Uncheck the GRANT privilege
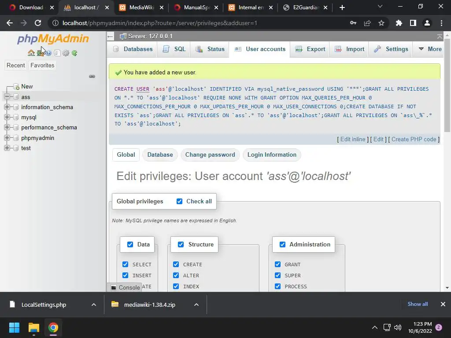The height and width of the screenshot is (338, 451). [x=277, y=264]
